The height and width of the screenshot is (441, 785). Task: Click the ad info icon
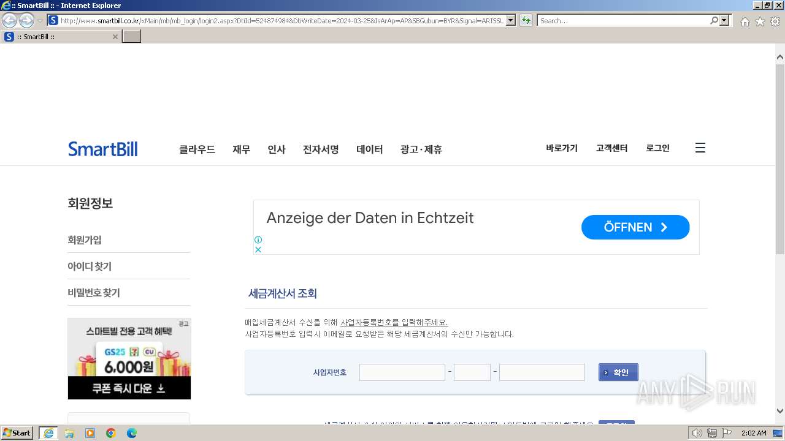[x=258, y=239]
